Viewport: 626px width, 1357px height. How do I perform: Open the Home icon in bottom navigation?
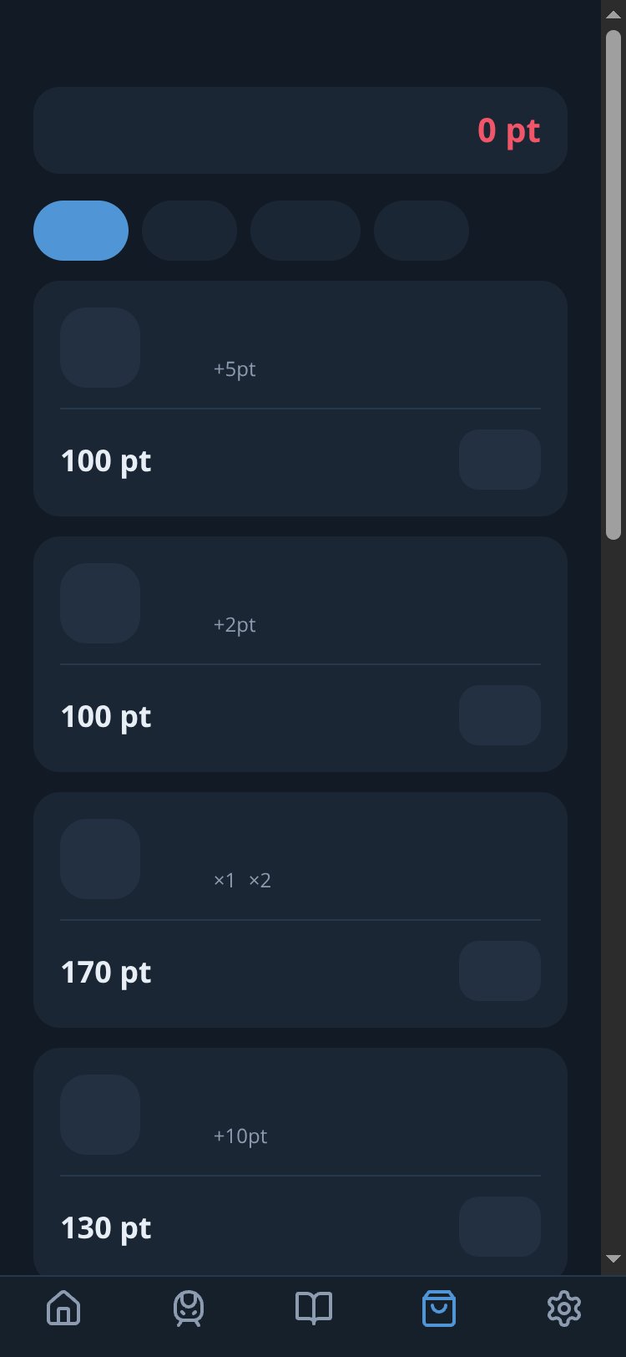point(63,1308)
